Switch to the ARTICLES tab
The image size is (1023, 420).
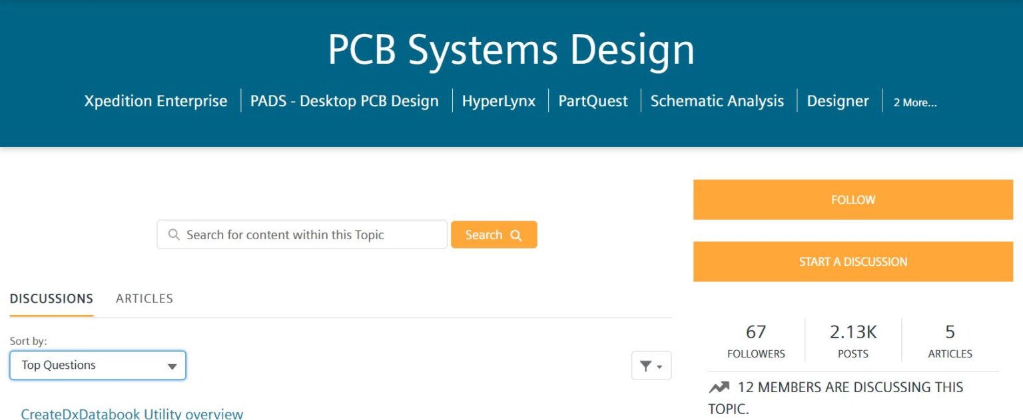point(144,298)
